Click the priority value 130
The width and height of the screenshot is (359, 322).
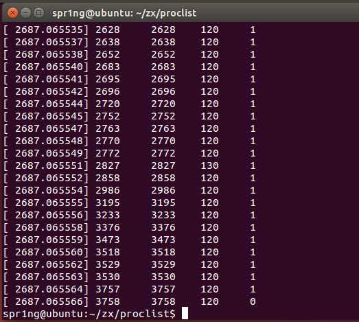point(209,166)
